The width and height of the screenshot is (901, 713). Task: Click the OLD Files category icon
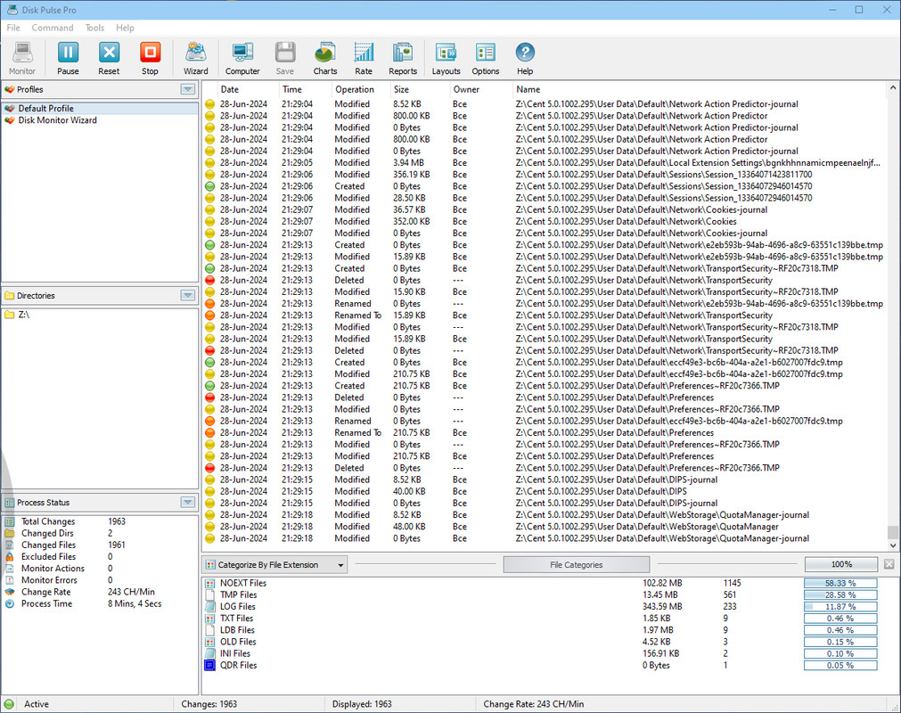pyautogui.click(x=210, y=642)
